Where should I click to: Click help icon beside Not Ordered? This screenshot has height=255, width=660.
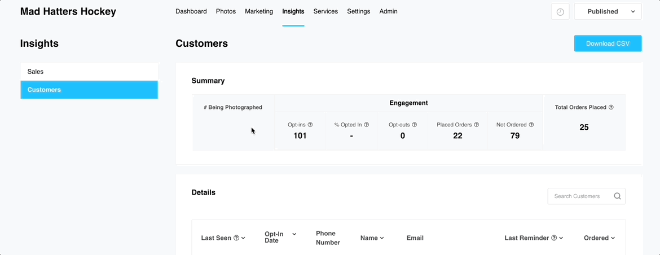pos(531,125)
